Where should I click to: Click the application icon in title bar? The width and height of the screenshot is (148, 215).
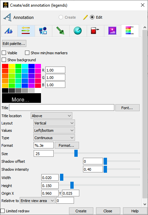5,5
